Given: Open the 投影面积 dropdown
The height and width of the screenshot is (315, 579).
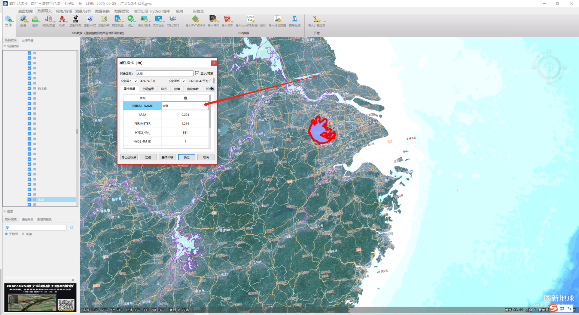Looking at the screenshot, I should [x=184, y=81].
